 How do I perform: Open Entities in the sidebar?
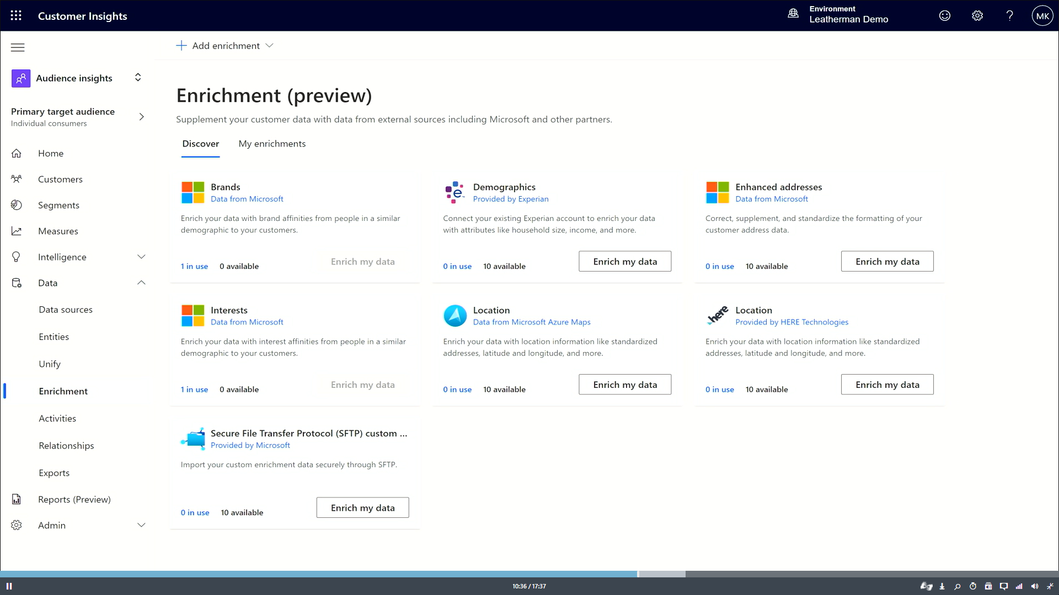[54, 337]
